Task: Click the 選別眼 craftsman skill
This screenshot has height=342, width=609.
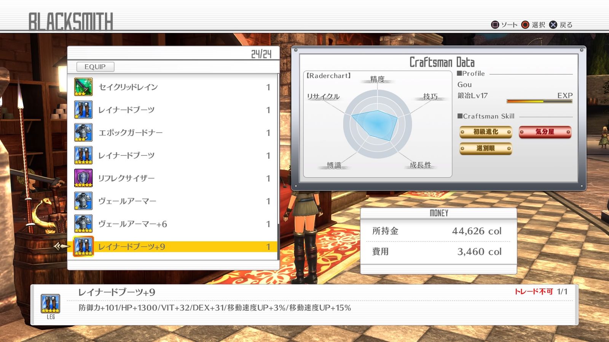Action: (486, 148)
